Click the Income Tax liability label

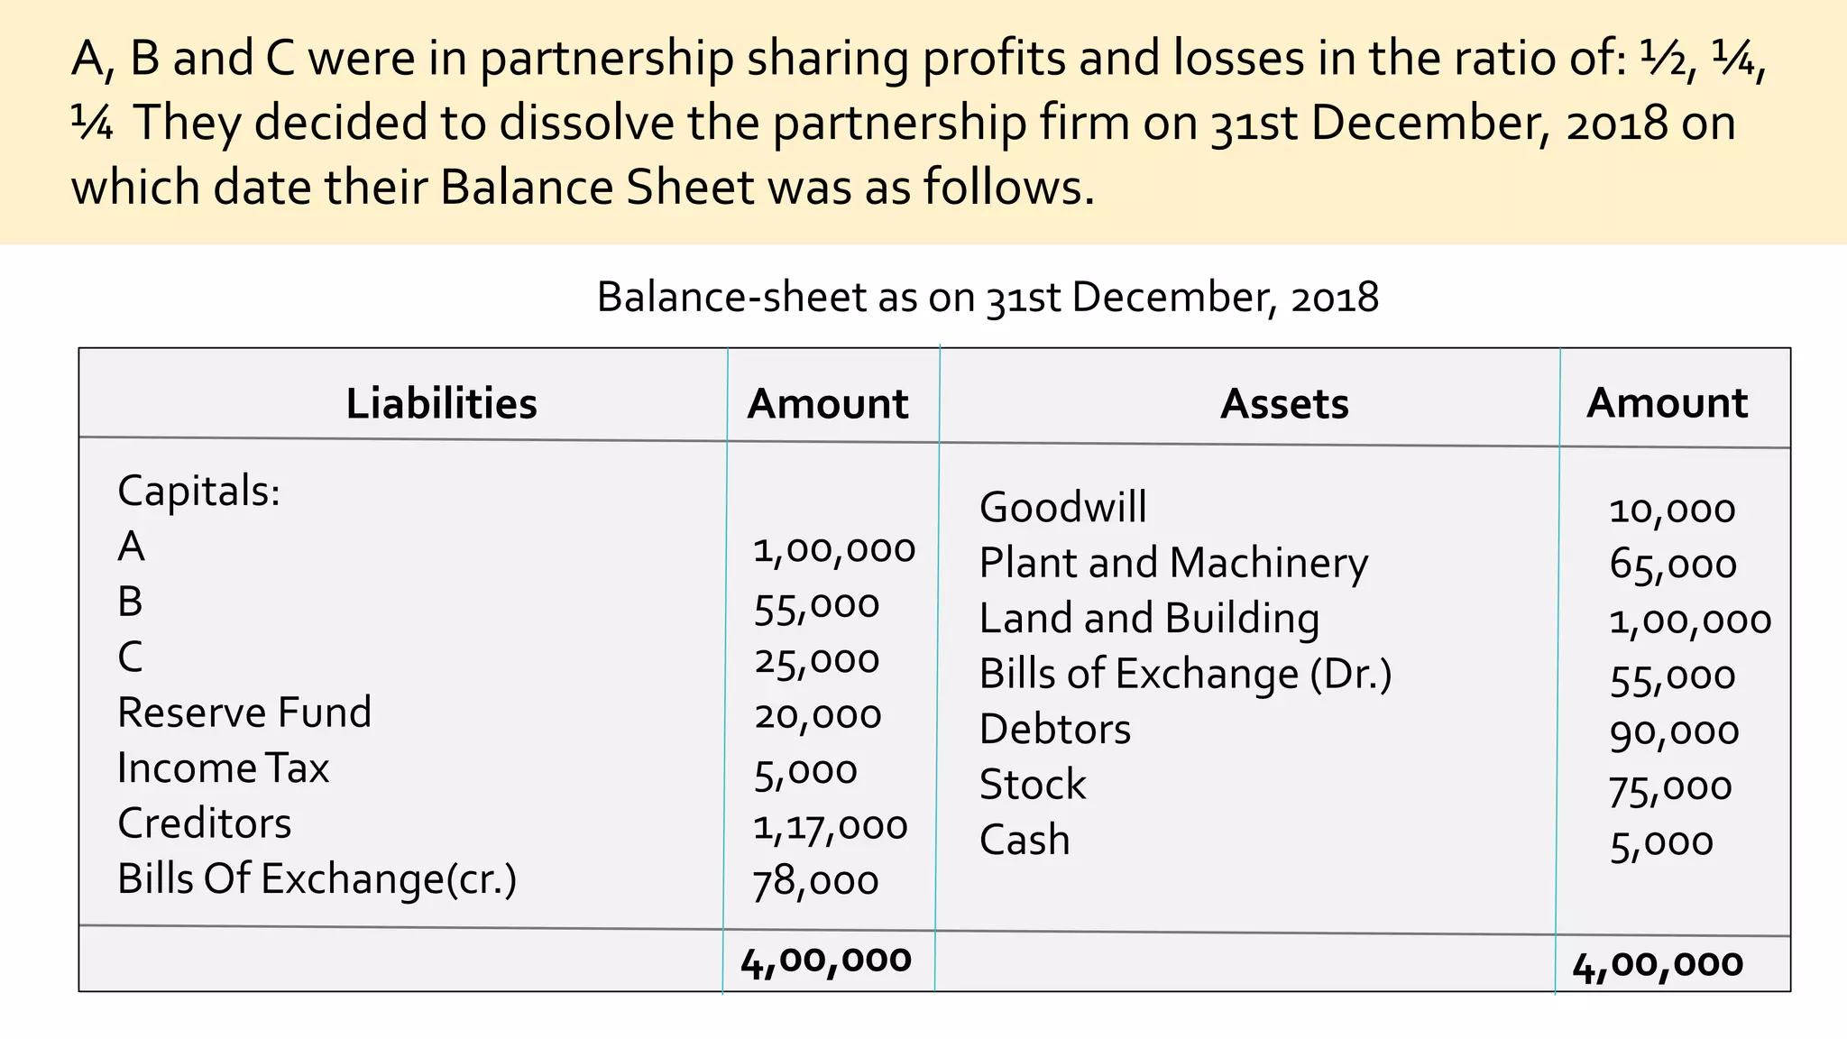pos(223,768)
